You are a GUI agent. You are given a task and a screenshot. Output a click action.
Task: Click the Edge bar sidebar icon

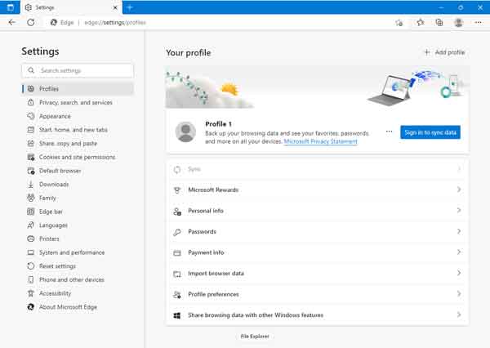coord(31,212)
